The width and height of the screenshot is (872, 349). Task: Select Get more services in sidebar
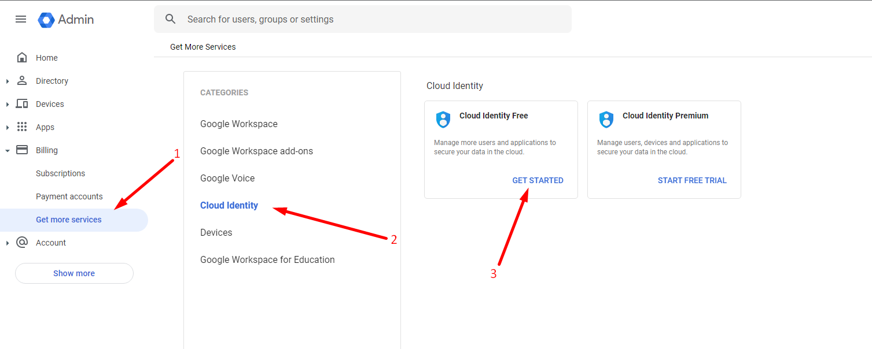point(74,220)
